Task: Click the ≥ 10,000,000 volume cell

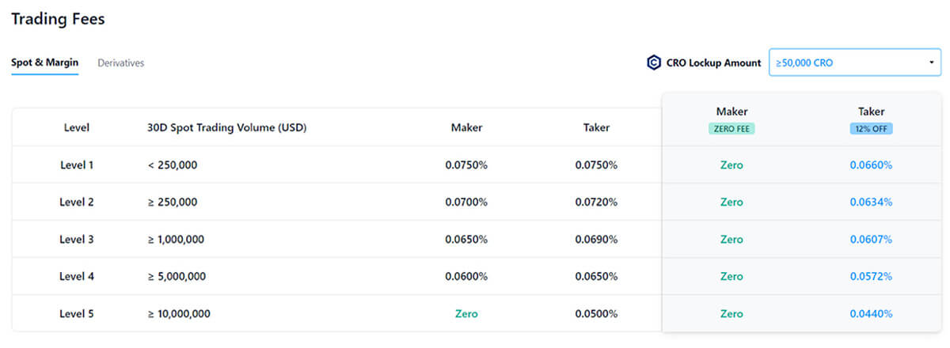Action: pyautogui.click(x=179, y=314)
